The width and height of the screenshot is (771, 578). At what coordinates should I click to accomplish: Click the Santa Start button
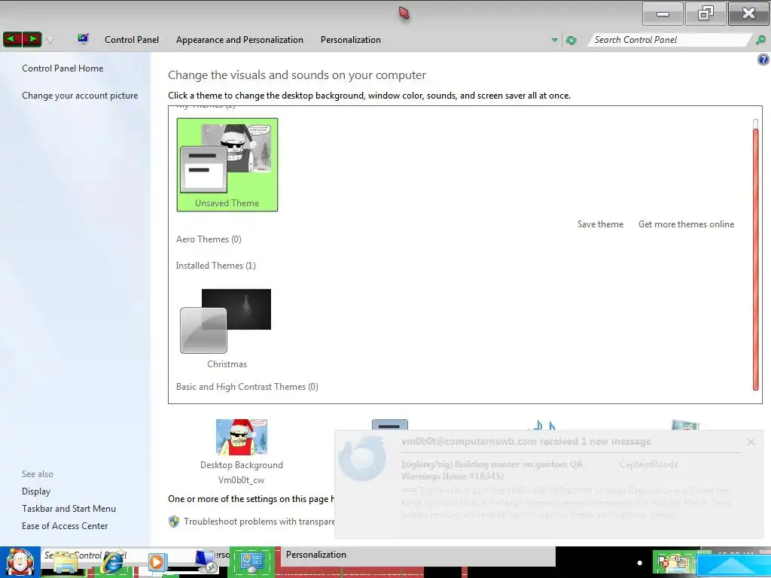click(20, 562)
